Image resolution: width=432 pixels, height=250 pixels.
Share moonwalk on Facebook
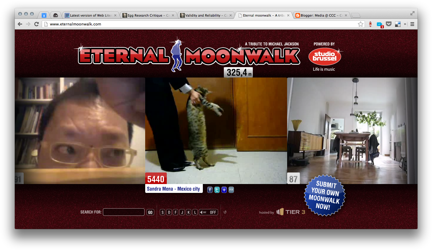click(x=210, y=190)
